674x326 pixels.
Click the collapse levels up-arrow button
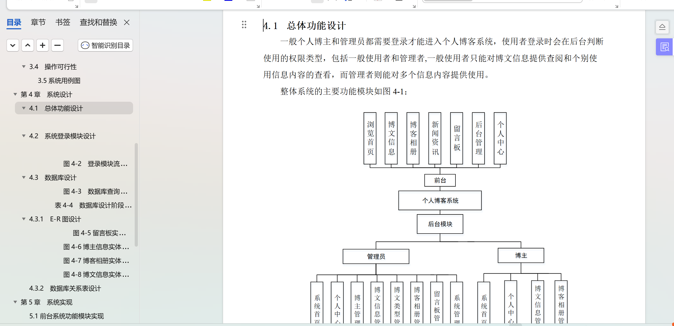coord(28,45)
